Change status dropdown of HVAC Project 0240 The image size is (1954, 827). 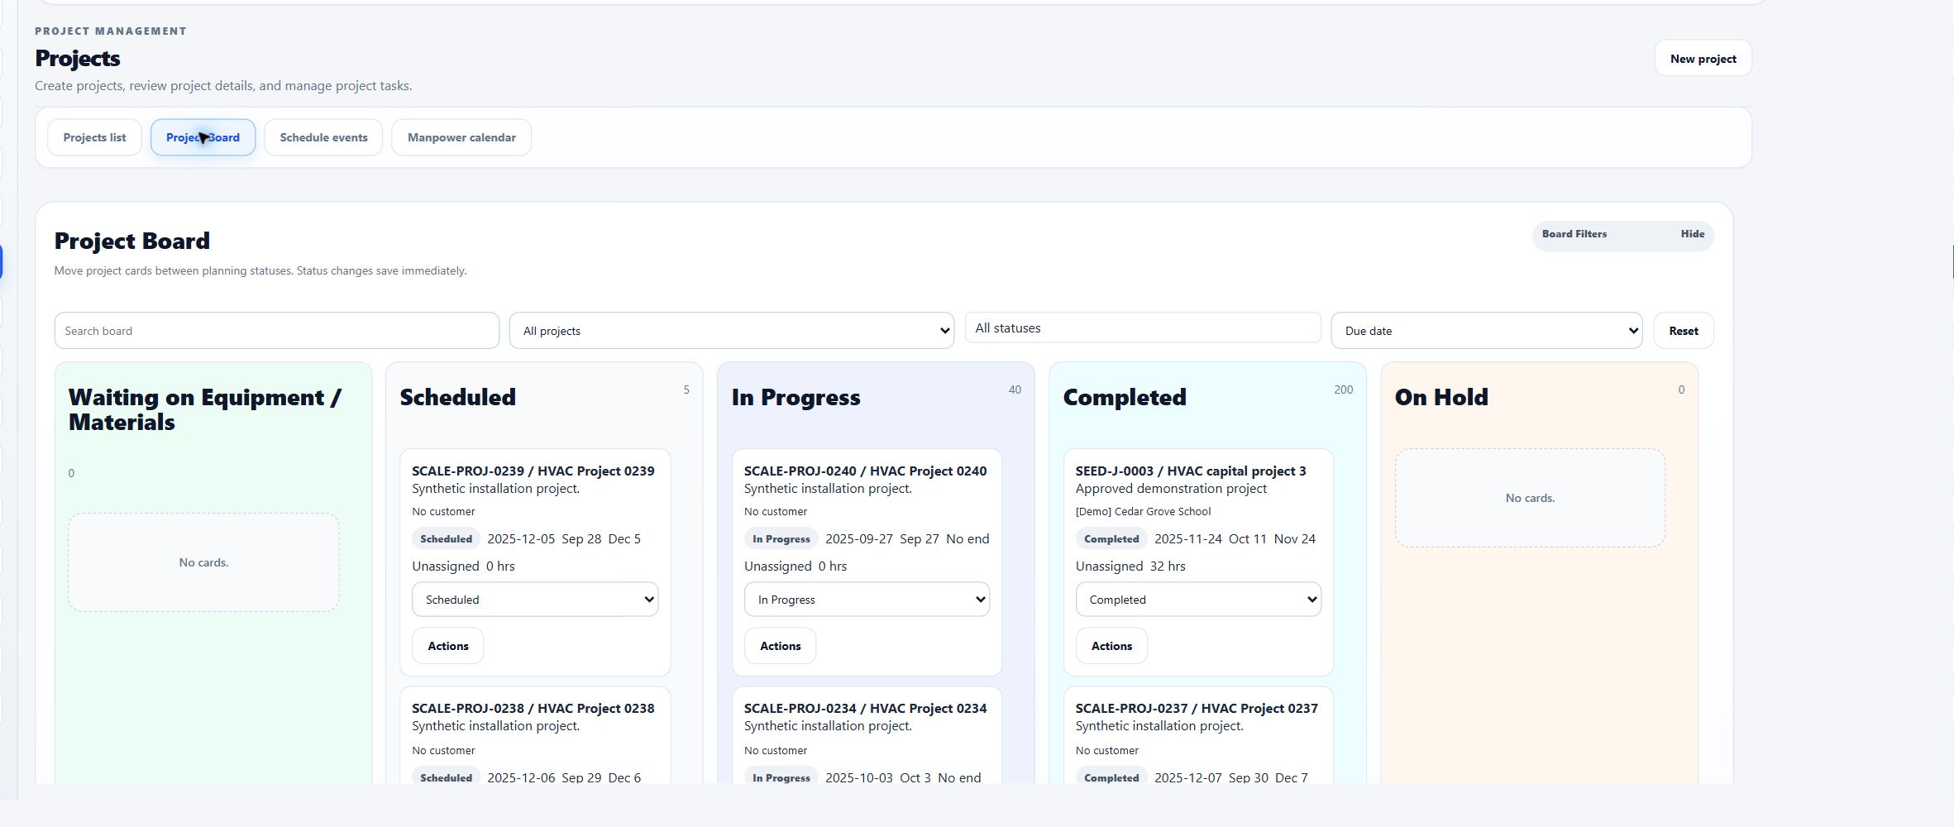tap(867, 600)
